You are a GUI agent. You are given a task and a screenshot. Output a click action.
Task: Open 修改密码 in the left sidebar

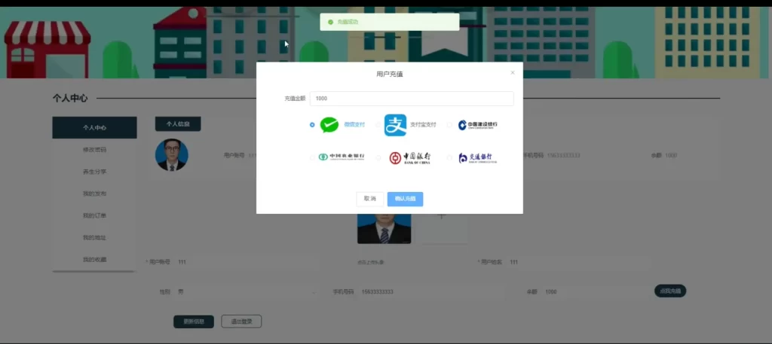point(94,150)
